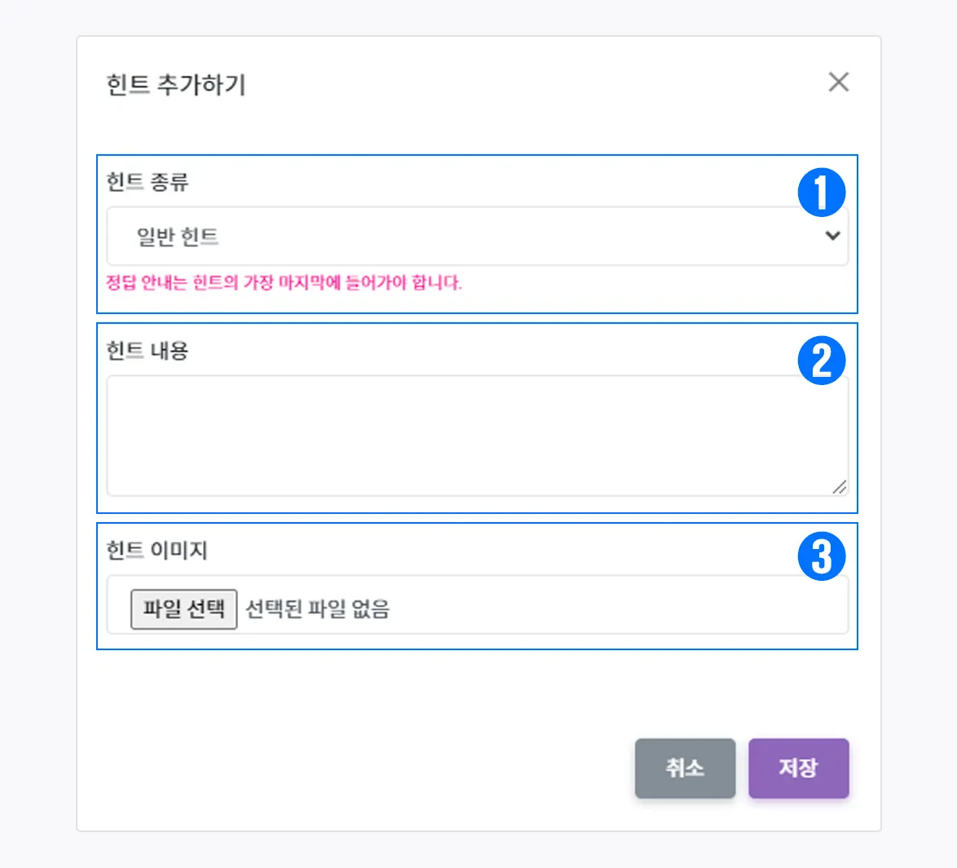The image size is (957, 868).
Task: Click the textarea resize handle icon
Action: [x=839, y=487]
